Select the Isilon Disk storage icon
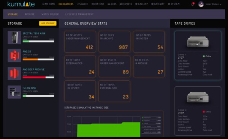Image resolution: width=228 pixels, height=139 pixels. (x=14, y=92)
